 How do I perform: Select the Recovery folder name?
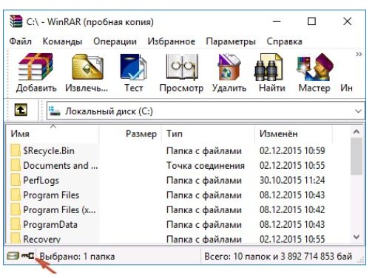coord(41,239)
